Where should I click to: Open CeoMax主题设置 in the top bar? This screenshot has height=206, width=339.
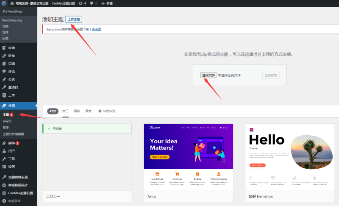pos(63,3)
